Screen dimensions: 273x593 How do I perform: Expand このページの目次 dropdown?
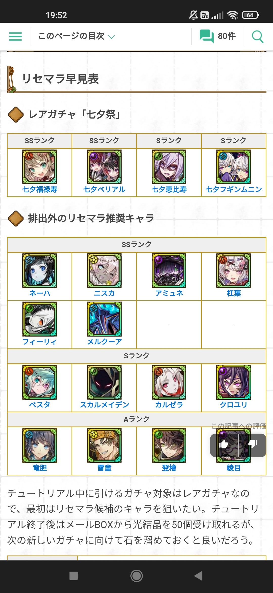coord(76,36)
